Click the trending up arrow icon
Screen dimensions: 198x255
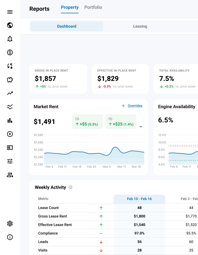pos(10,93)
